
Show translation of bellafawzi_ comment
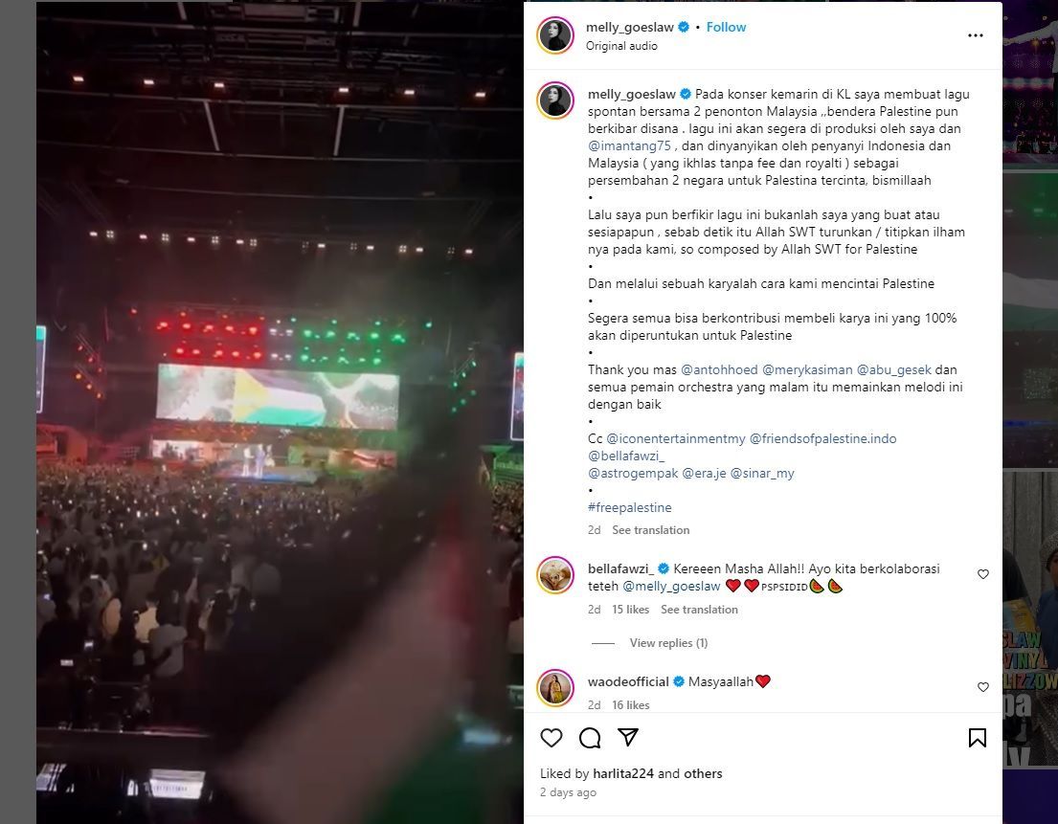[x=699, y=610]
